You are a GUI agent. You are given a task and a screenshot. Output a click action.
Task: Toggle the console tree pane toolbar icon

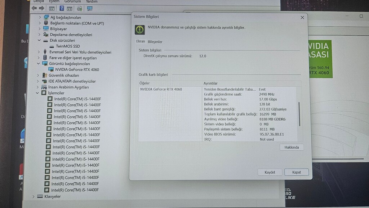(x=52, y=9)
